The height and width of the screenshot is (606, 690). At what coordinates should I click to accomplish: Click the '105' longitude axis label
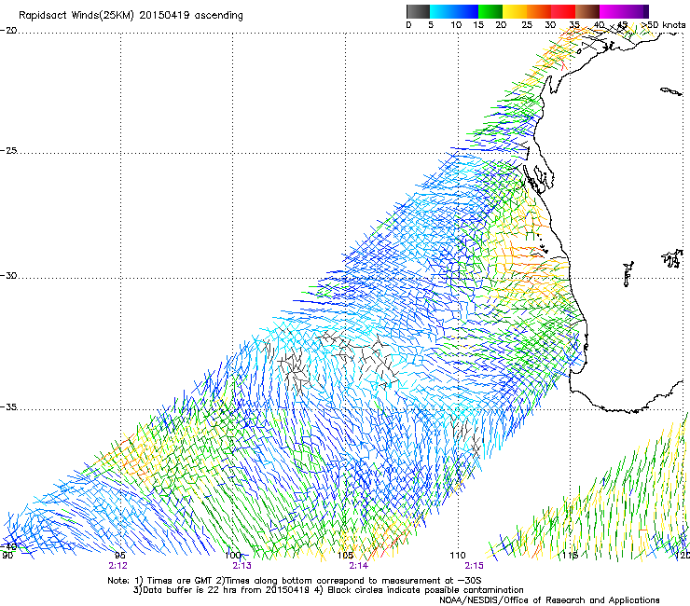point(345,556)
